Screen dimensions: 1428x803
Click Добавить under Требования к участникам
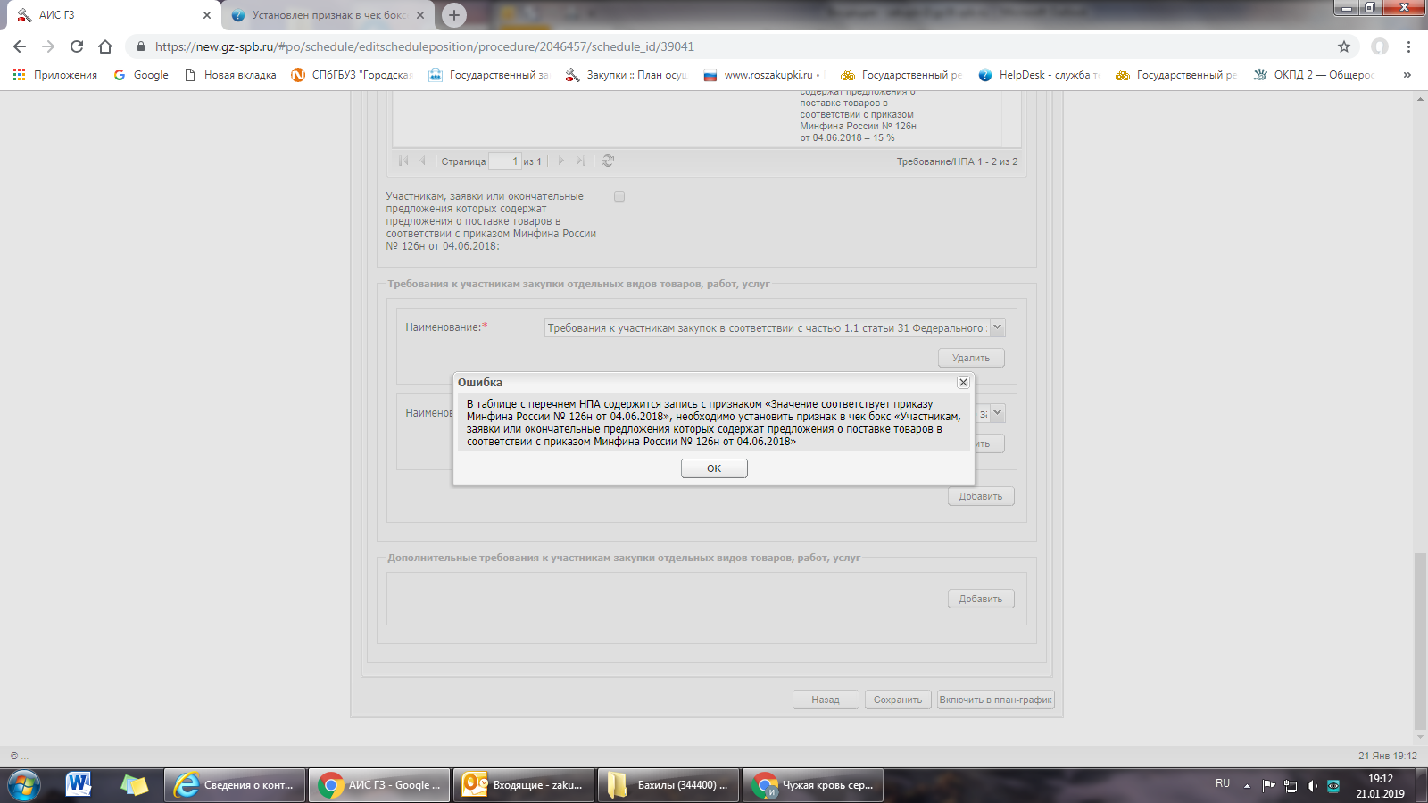click(981, 496)
